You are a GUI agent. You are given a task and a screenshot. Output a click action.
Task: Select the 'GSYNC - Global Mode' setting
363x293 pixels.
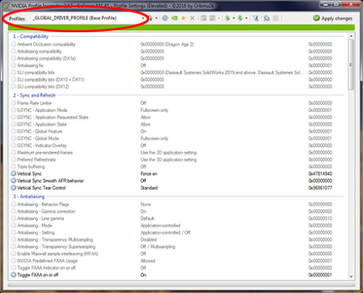click(38, 138)
